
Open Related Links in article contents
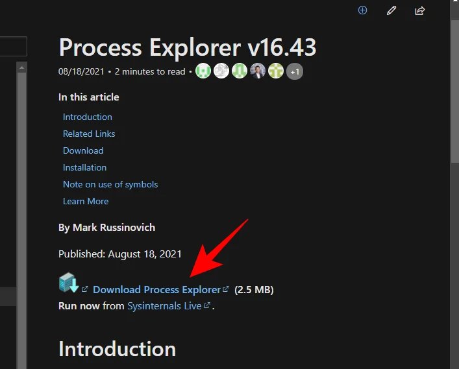pyautogui.click(x=89, y=134)
